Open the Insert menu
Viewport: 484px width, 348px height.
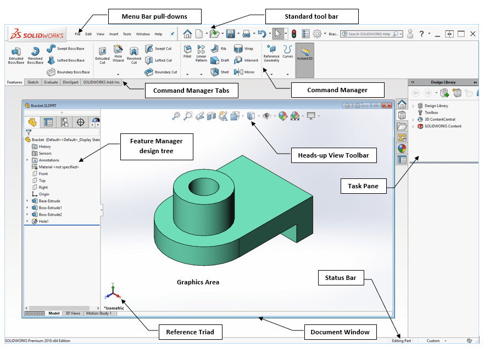coord(114,33)
